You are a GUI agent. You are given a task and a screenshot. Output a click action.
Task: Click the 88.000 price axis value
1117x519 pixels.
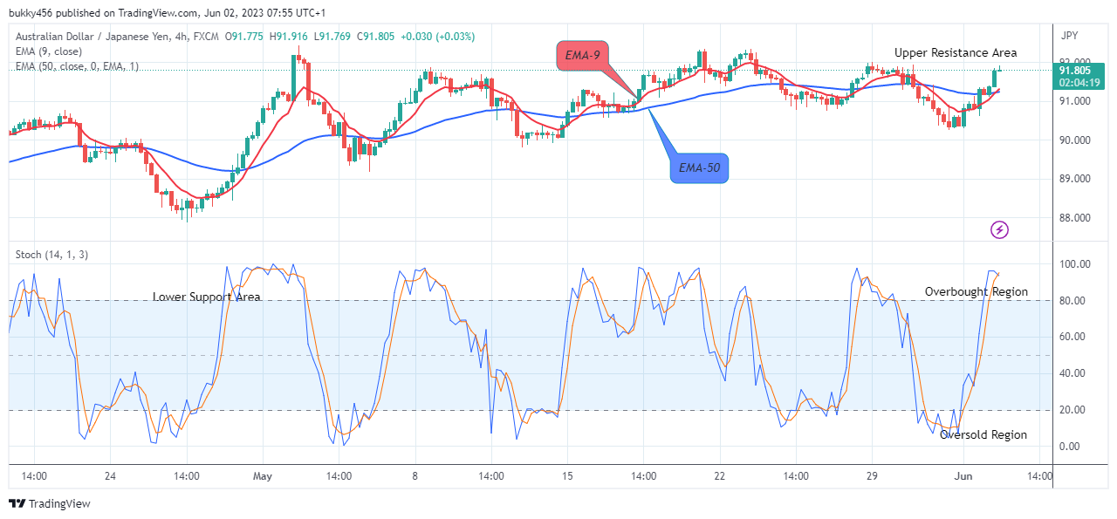pyautogui.click(x=1075, y=218)
